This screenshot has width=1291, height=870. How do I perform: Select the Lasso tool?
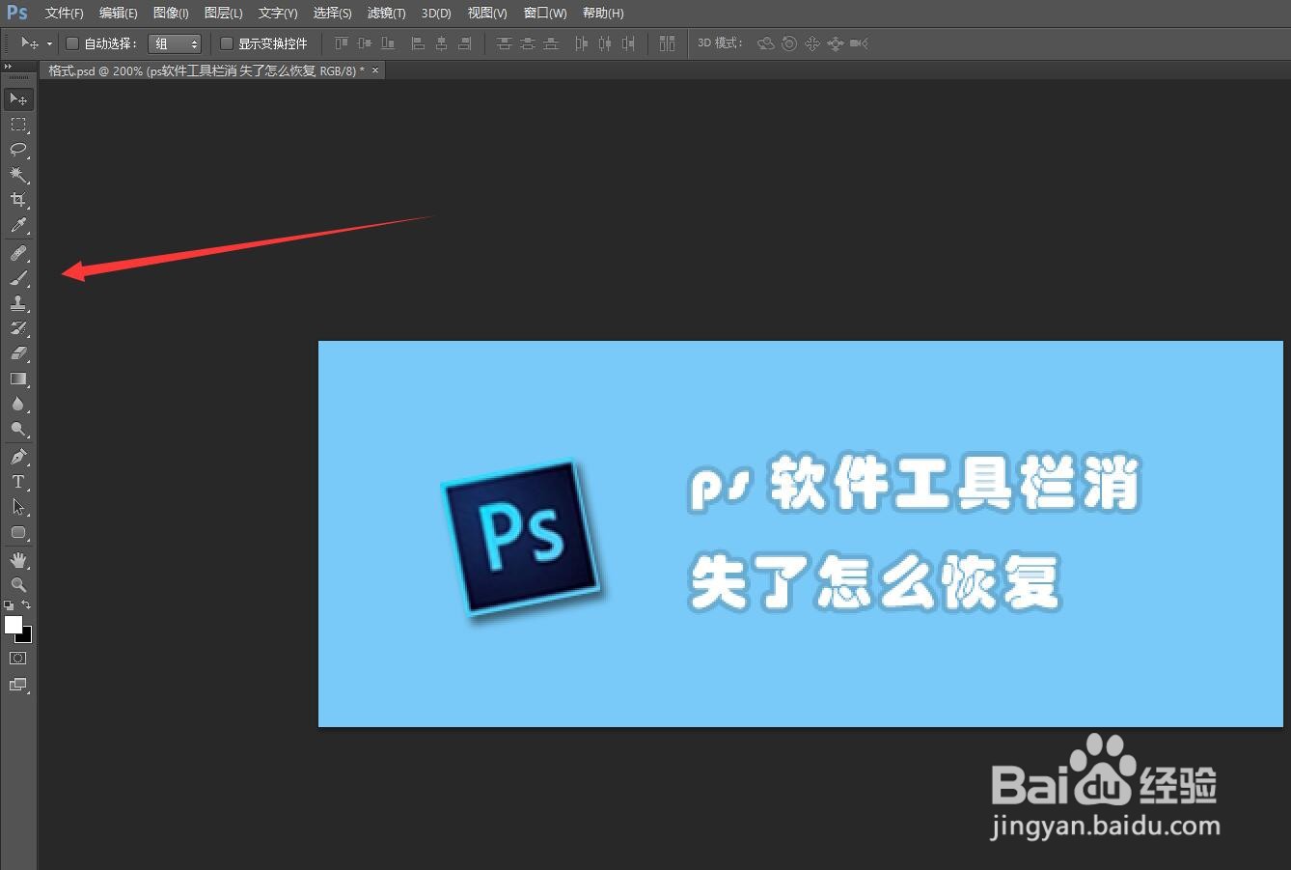point(19,150)
